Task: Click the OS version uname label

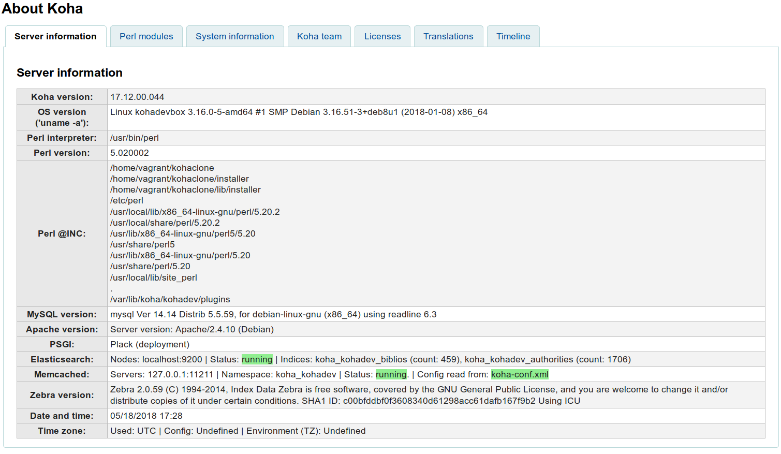Action: pyautogui.click(x=62, y=118)
